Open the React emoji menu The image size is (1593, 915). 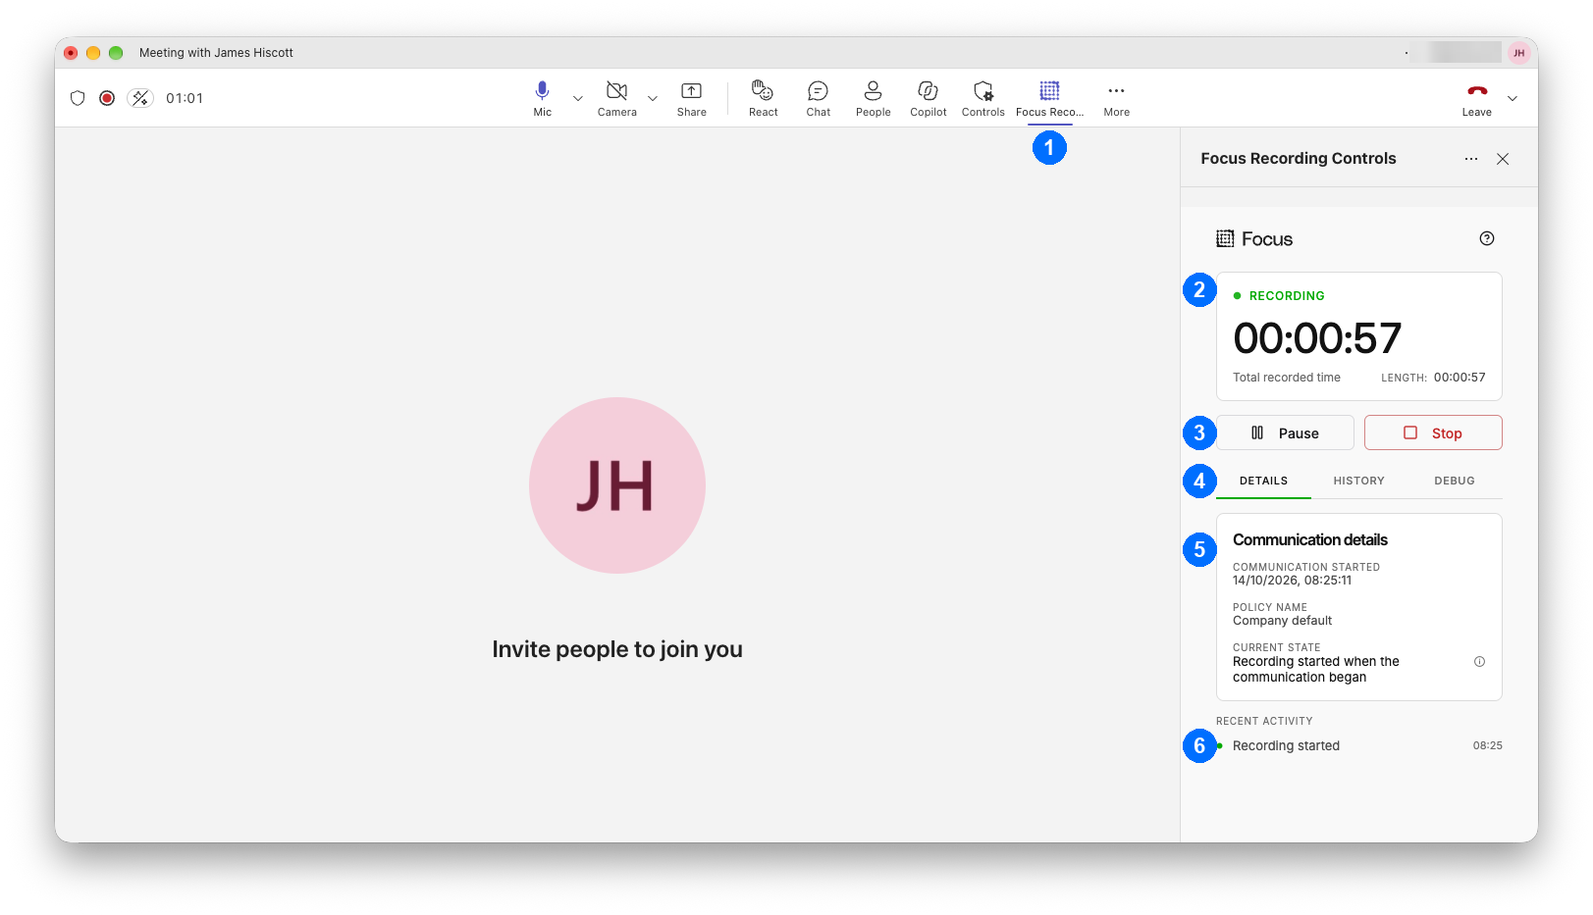pyautogui.click(x=763, y=98)
